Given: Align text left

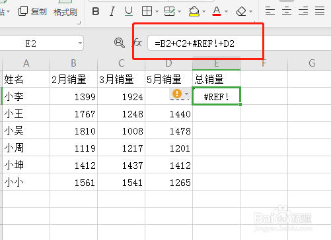Looking at the screenshot, I should tap(270, 11).
